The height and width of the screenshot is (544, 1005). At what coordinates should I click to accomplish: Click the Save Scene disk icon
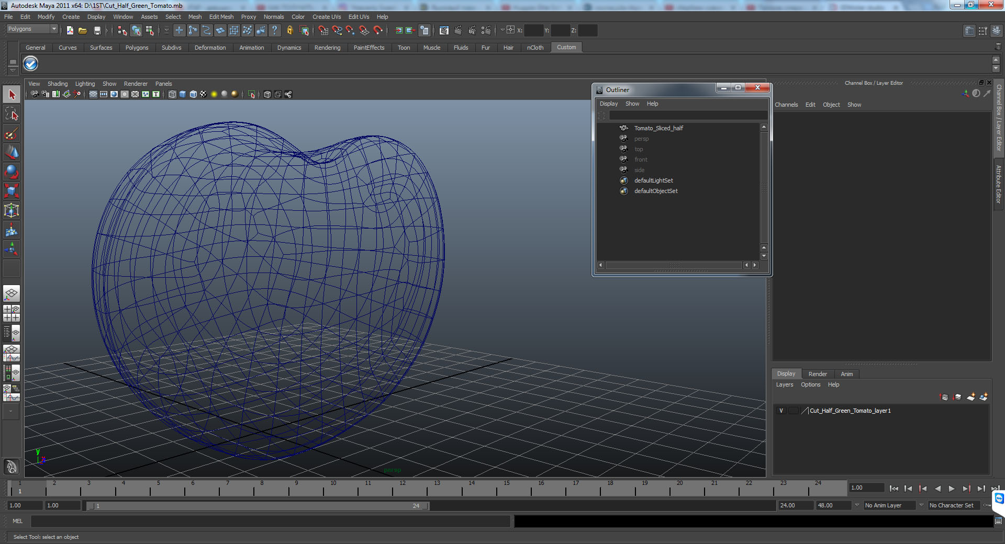[97, 30]
